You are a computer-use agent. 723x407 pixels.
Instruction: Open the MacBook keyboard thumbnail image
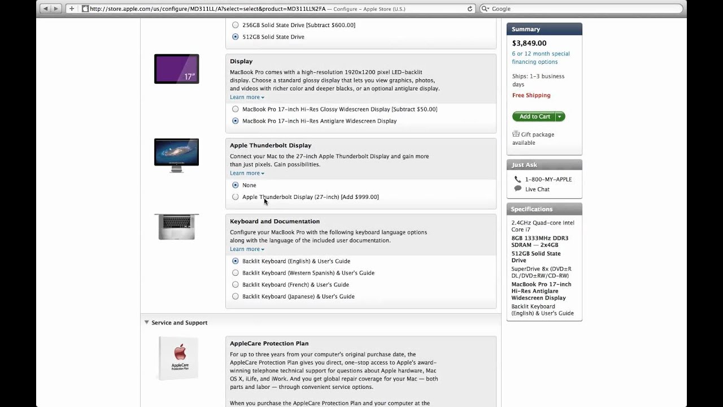[176, 227]
